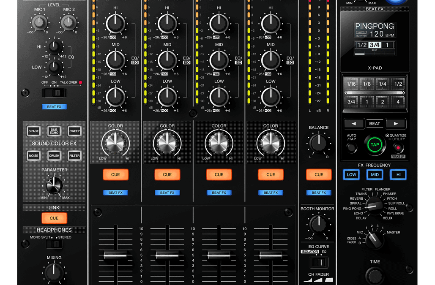Image resolution: width=435 pixels, height=285 pixels.
Task: Click the BALANCE knob
Action: point(318,144)
